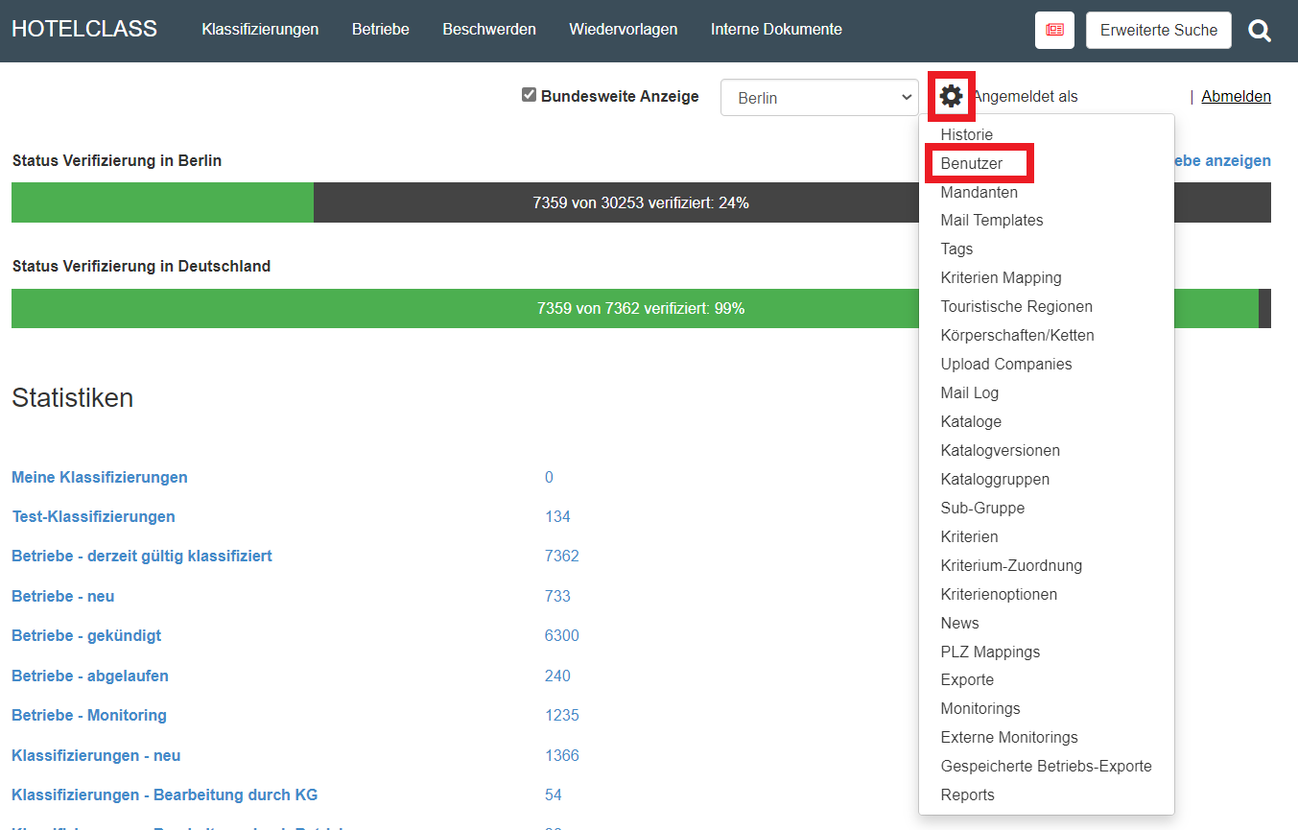Click the magnifying glass search icon
The height and width of the screenshot is (830, 1298).
point(1259,31)
